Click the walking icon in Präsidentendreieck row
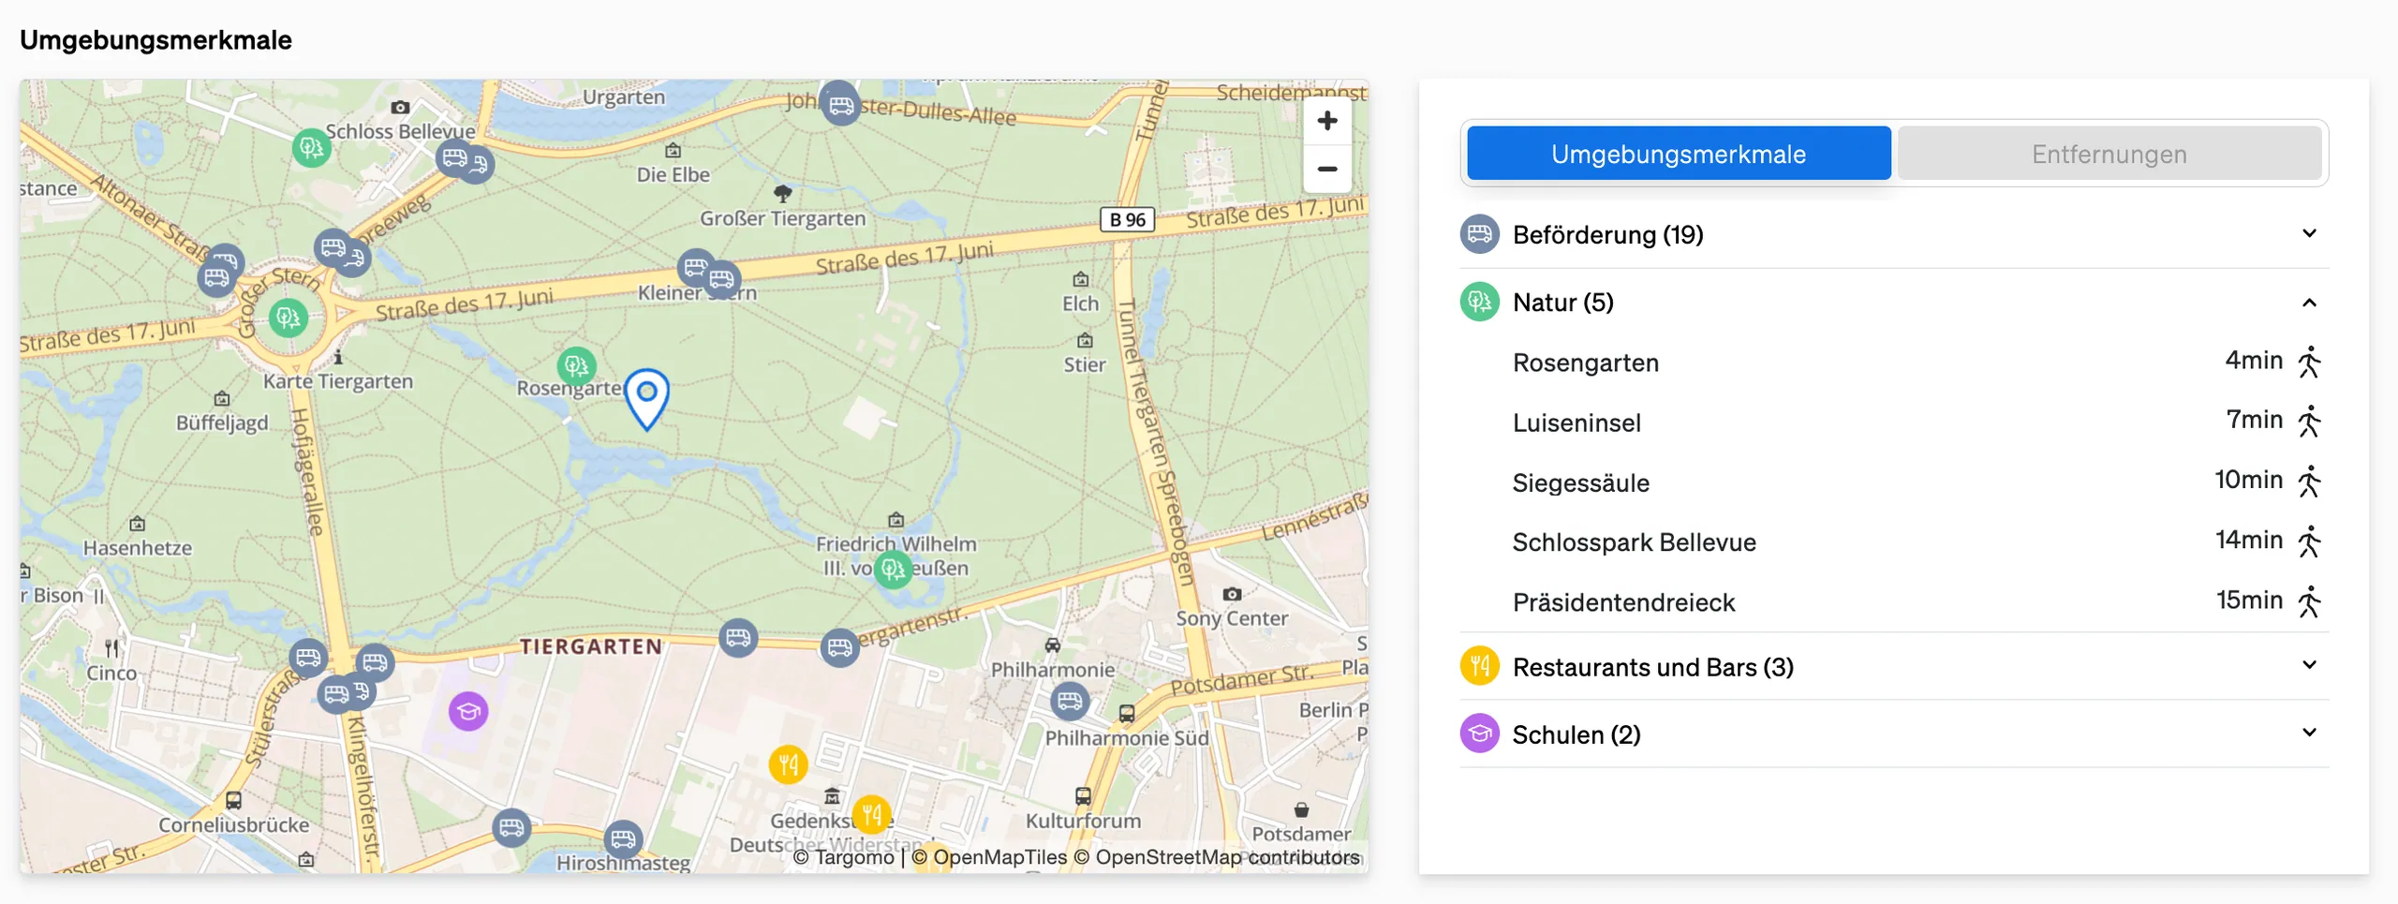2398x904 pixels. 2309,601
